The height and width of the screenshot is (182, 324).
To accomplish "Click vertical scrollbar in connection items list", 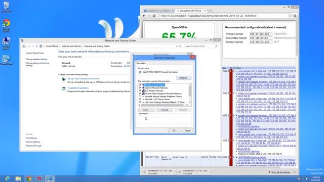I will point(190,92).
